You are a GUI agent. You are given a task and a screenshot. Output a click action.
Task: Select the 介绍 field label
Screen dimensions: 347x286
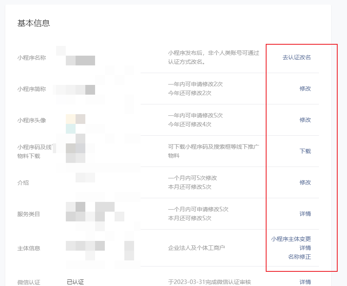(x=22, y=183)
